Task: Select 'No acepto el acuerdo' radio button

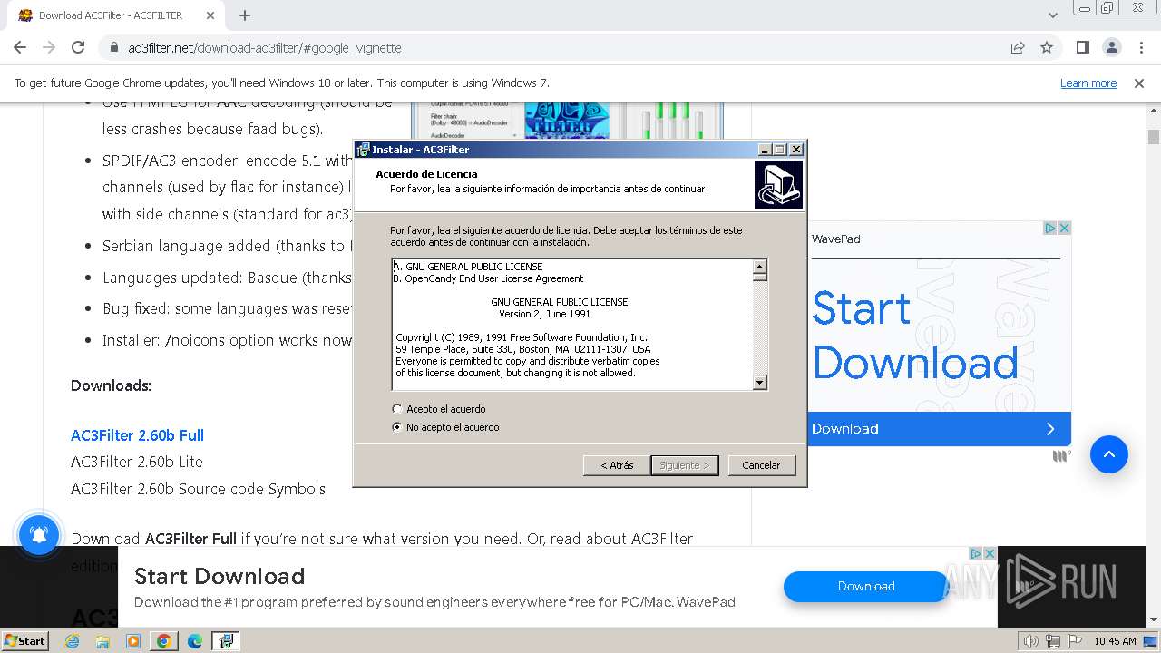Action: click(397, 427)
